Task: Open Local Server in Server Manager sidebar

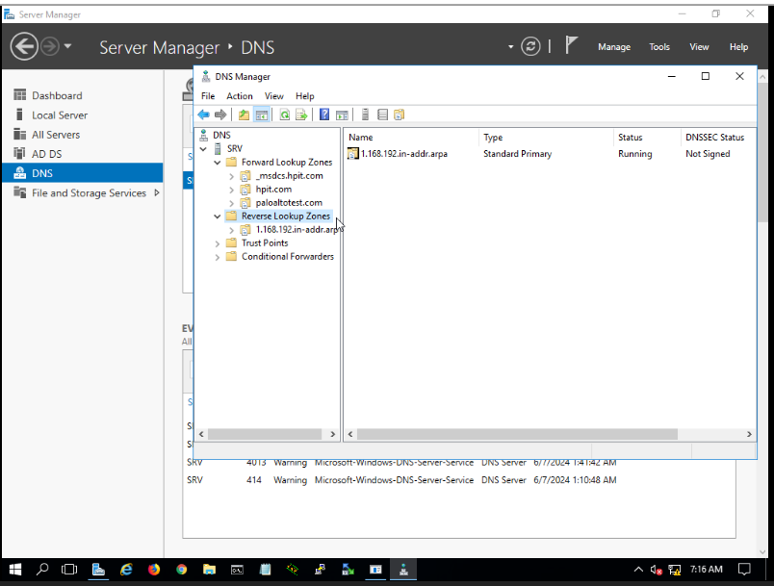Action: click(60, 115)
